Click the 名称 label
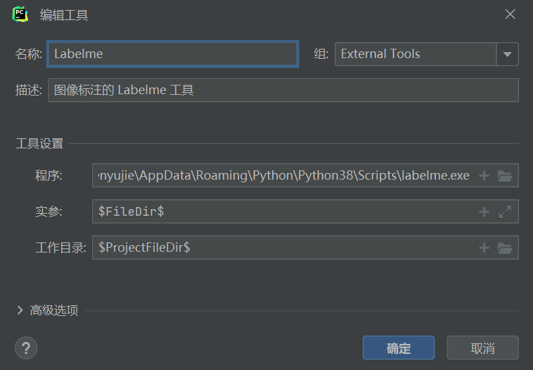 [x=29, y=54]
